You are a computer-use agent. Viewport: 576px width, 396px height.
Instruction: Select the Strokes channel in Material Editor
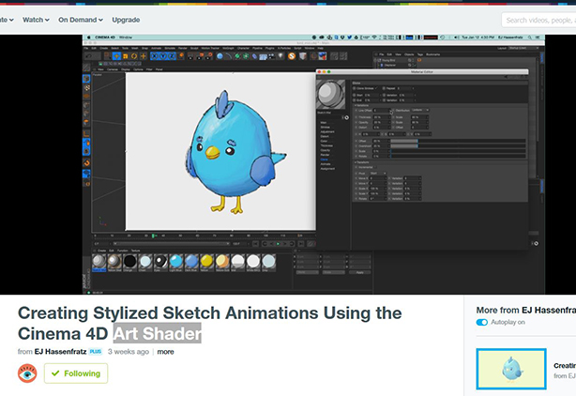(326, 127)
